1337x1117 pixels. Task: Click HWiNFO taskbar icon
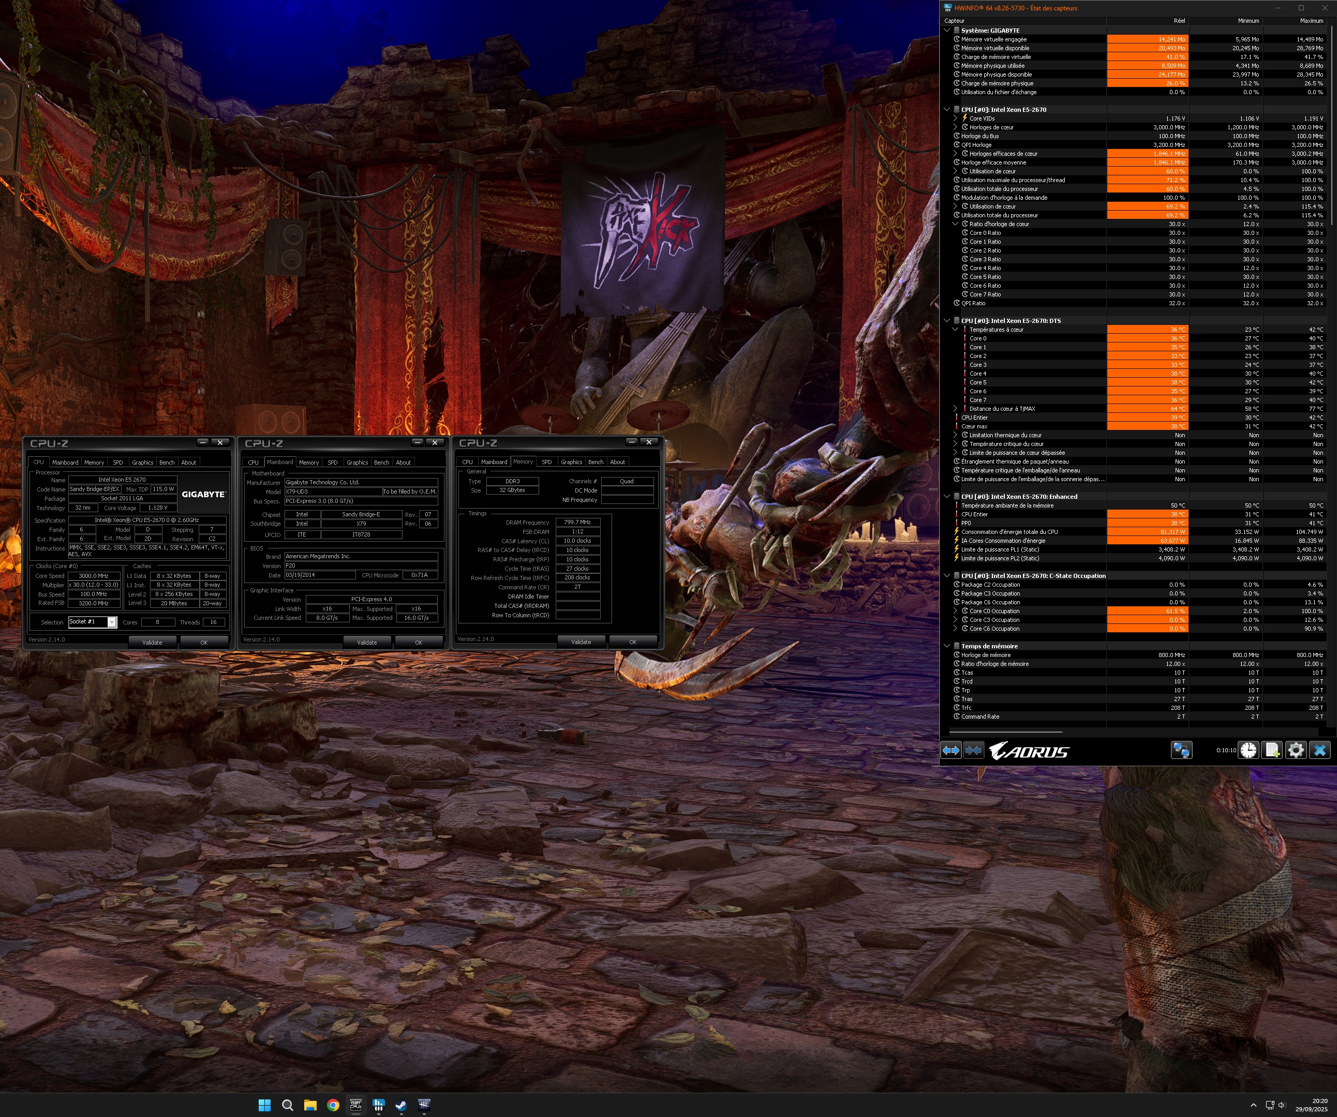point(378,1105)
